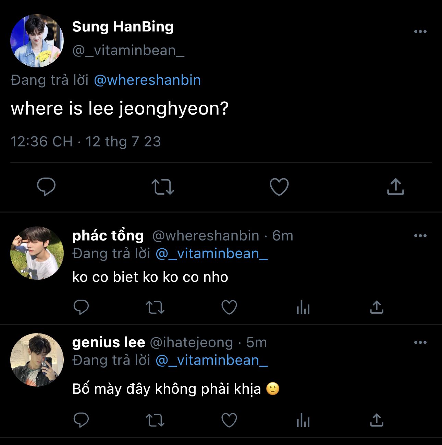
Task: Retweet genius lee's reply
Action: 155,420
